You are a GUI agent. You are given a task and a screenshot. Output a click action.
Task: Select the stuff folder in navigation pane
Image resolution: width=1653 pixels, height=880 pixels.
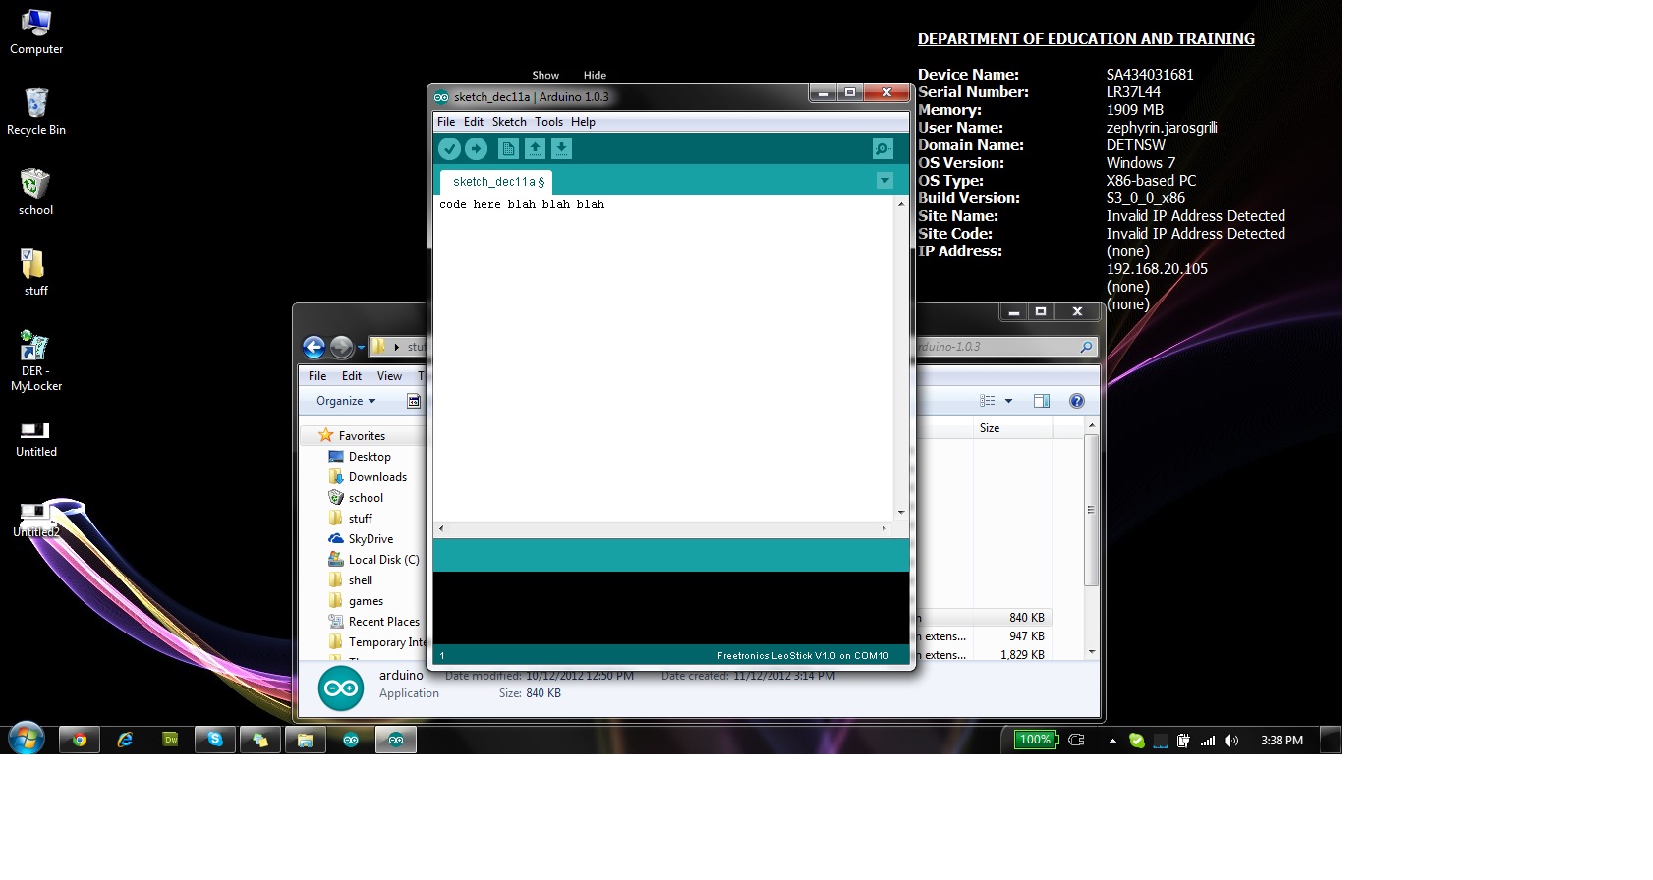click(361, 519)
